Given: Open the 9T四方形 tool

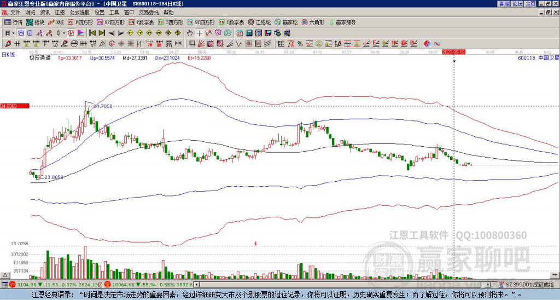Looking at the screenshot, I should tap(201, 22).
